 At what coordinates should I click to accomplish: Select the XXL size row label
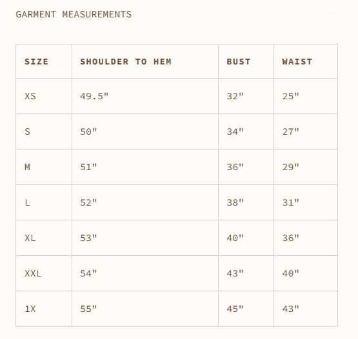click(33, 273)
